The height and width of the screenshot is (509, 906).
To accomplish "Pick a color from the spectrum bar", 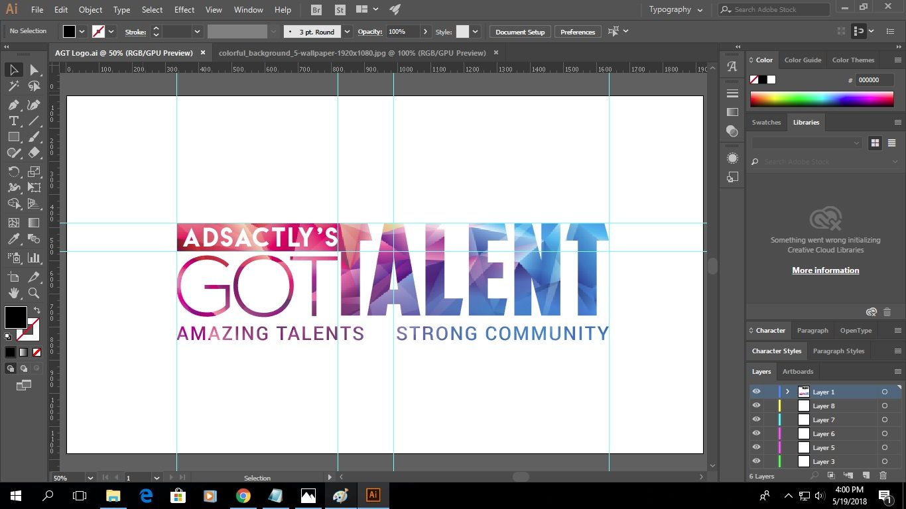I will click(x=822, y=99).
